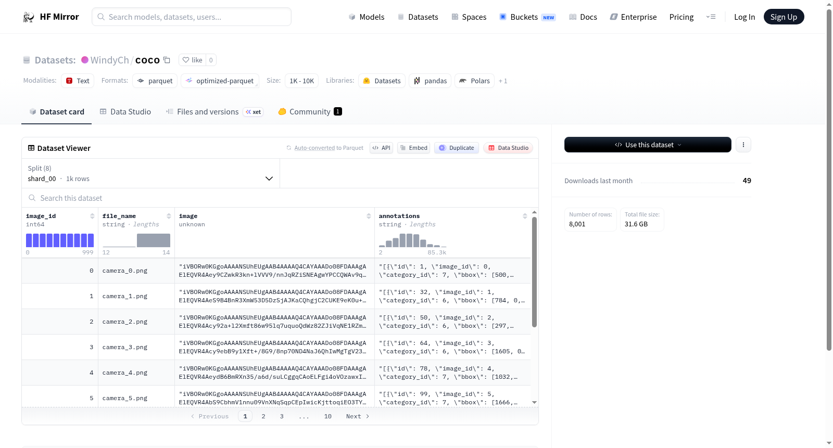Viewport: 833px width, 448px height.
Task: Select current page 1 in pagination
Action: [245, 416]
